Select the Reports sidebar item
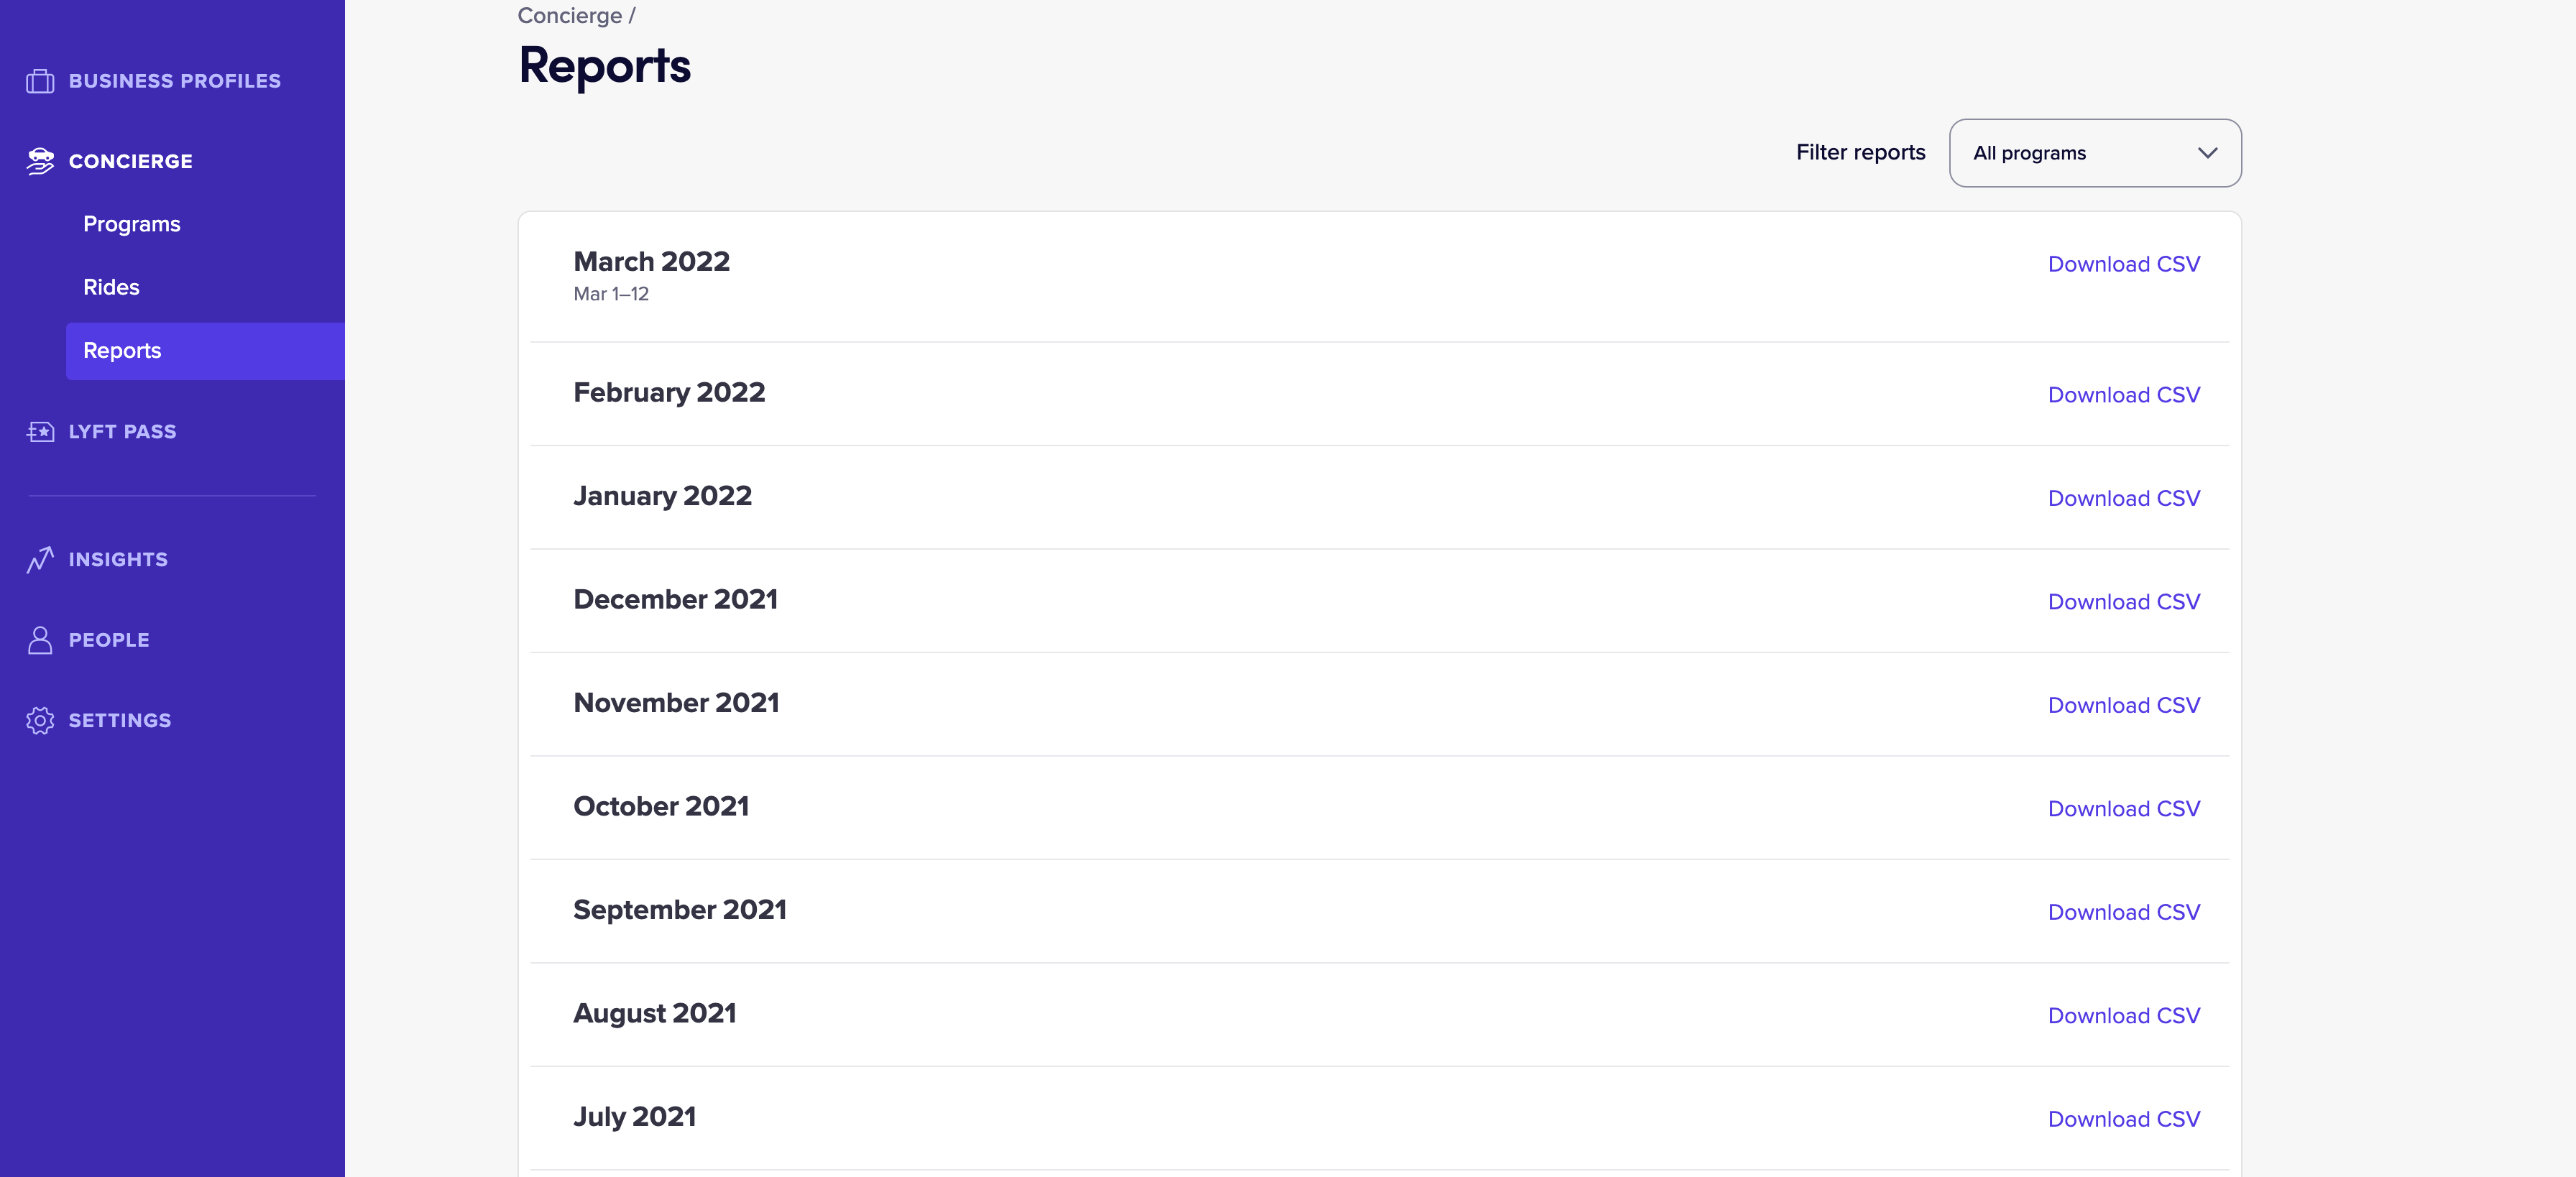Viewport: 2576px width, 1177px height. click(122, 351)
